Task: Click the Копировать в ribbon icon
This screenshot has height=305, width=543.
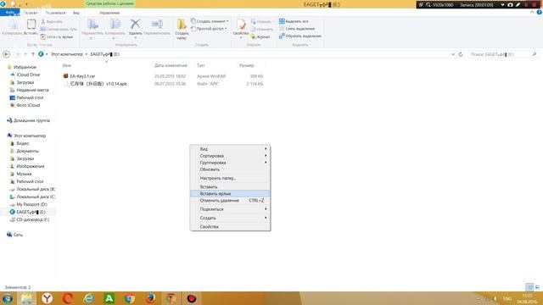Action: pyautogui.click(x=115, y=25)
